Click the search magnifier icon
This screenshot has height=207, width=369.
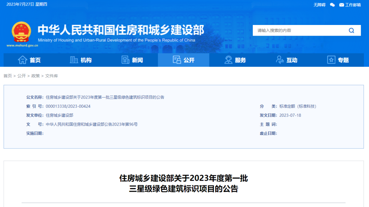351,30
